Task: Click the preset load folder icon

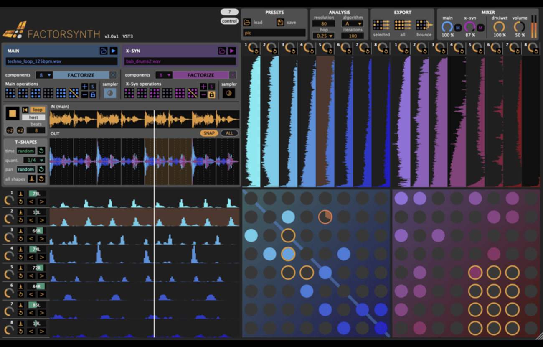Action: [247, 22]
